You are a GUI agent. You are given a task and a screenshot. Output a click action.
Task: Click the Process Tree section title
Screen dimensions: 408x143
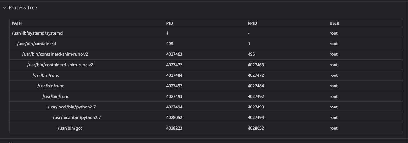23,8
